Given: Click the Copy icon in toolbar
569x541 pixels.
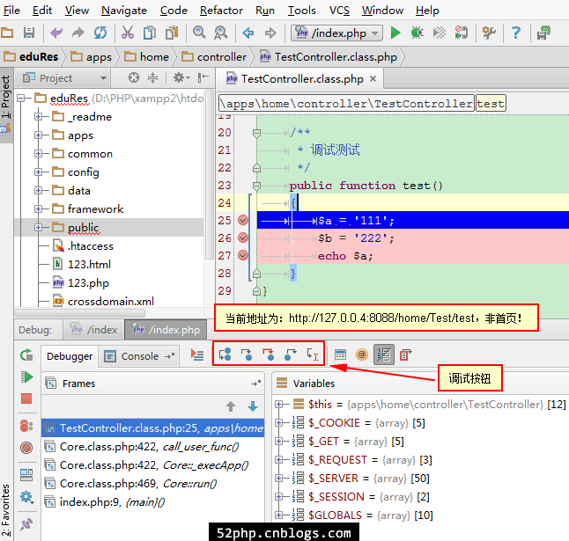Looking at the screenshot, I should [149, 33].
